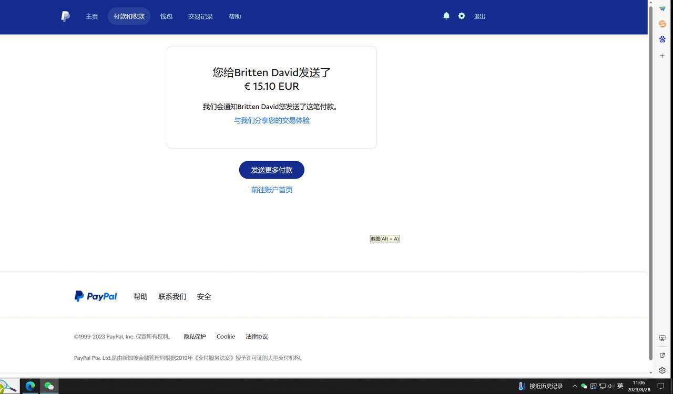Image resolution: width=673 pixels, height=394 pixels.
Task: Open the 与我们分享您的交易体验 link
Action: pos(271,120)
